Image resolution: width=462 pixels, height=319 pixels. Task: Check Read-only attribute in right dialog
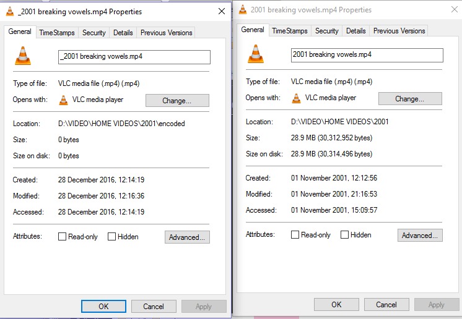click(295, 235)
